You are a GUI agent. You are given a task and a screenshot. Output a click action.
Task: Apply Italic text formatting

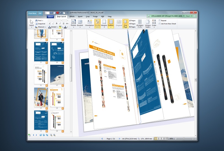coord(60,23)
